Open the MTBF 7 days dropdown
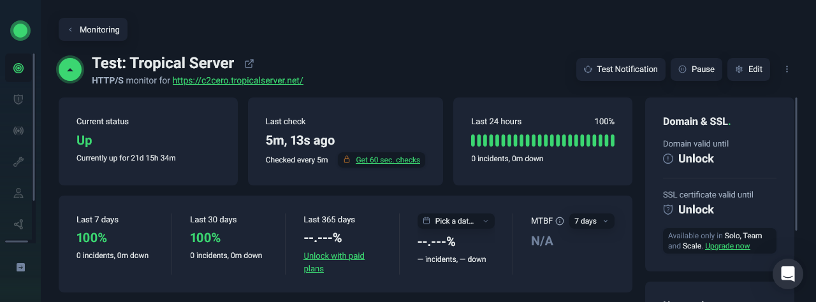 (x=592, y=221)
